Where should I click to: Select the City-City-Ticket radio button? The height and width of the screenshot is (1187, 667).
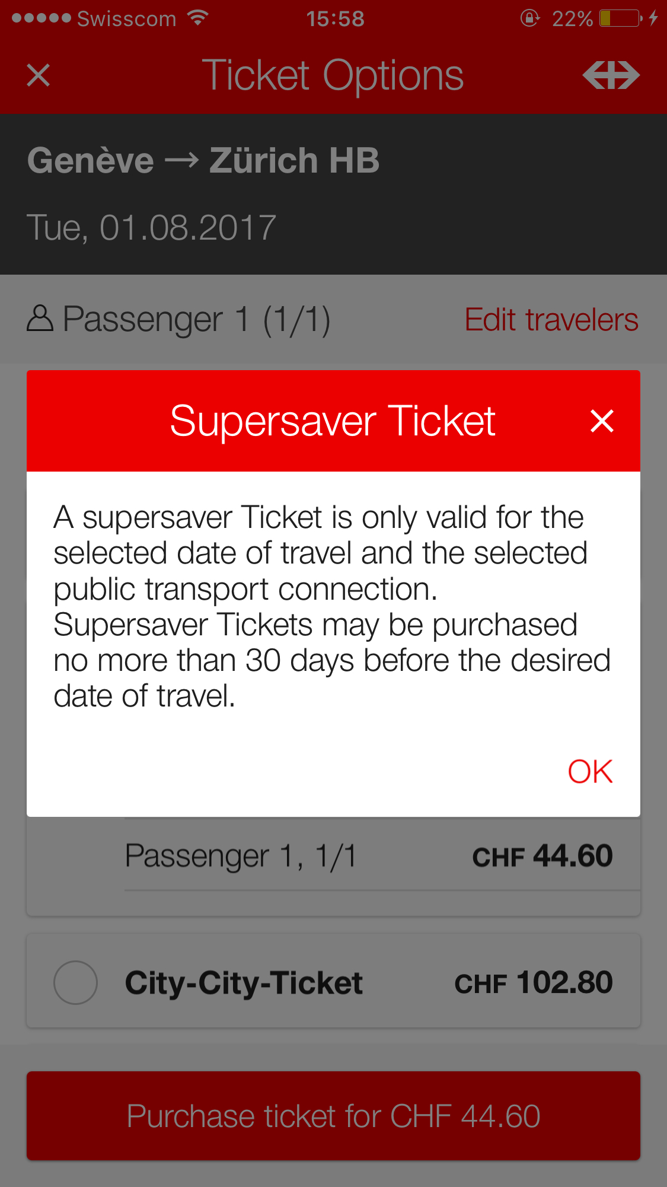point(75,982)
